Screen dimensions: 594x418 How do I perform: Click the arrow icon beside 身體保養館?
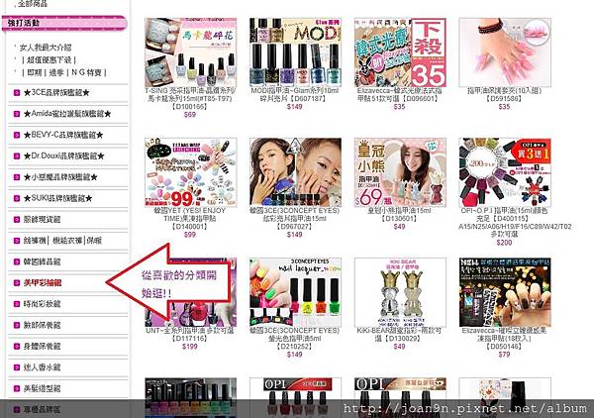point(16,347)
